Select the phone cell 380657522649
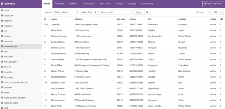Screen dimensions: 225x109 (136, 77)
